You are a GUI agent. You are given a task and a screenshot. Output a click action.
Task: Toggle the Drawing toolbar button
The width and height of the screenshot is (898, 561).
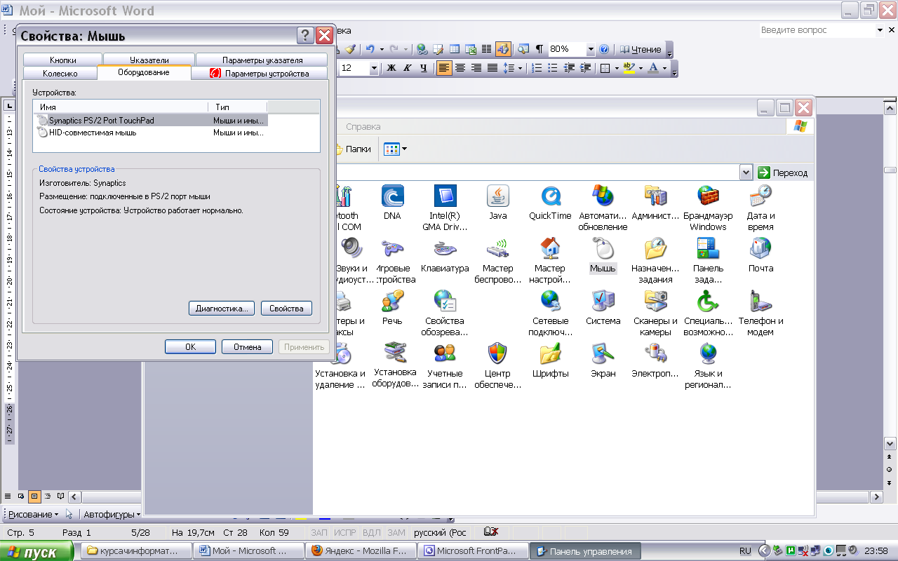pos(502,49)
